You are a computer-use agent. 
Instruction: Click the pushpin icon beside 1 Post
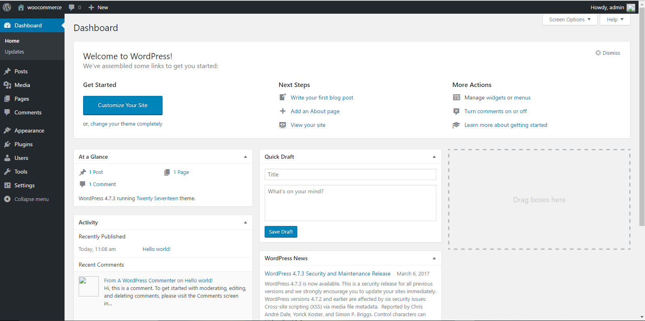pos(83,172)
